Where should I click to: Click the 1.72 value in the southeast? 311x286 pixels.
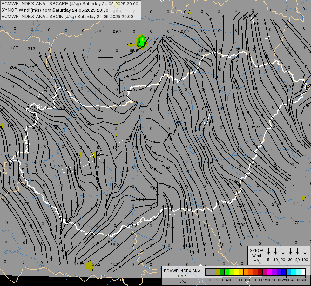(x=295, y=223)
